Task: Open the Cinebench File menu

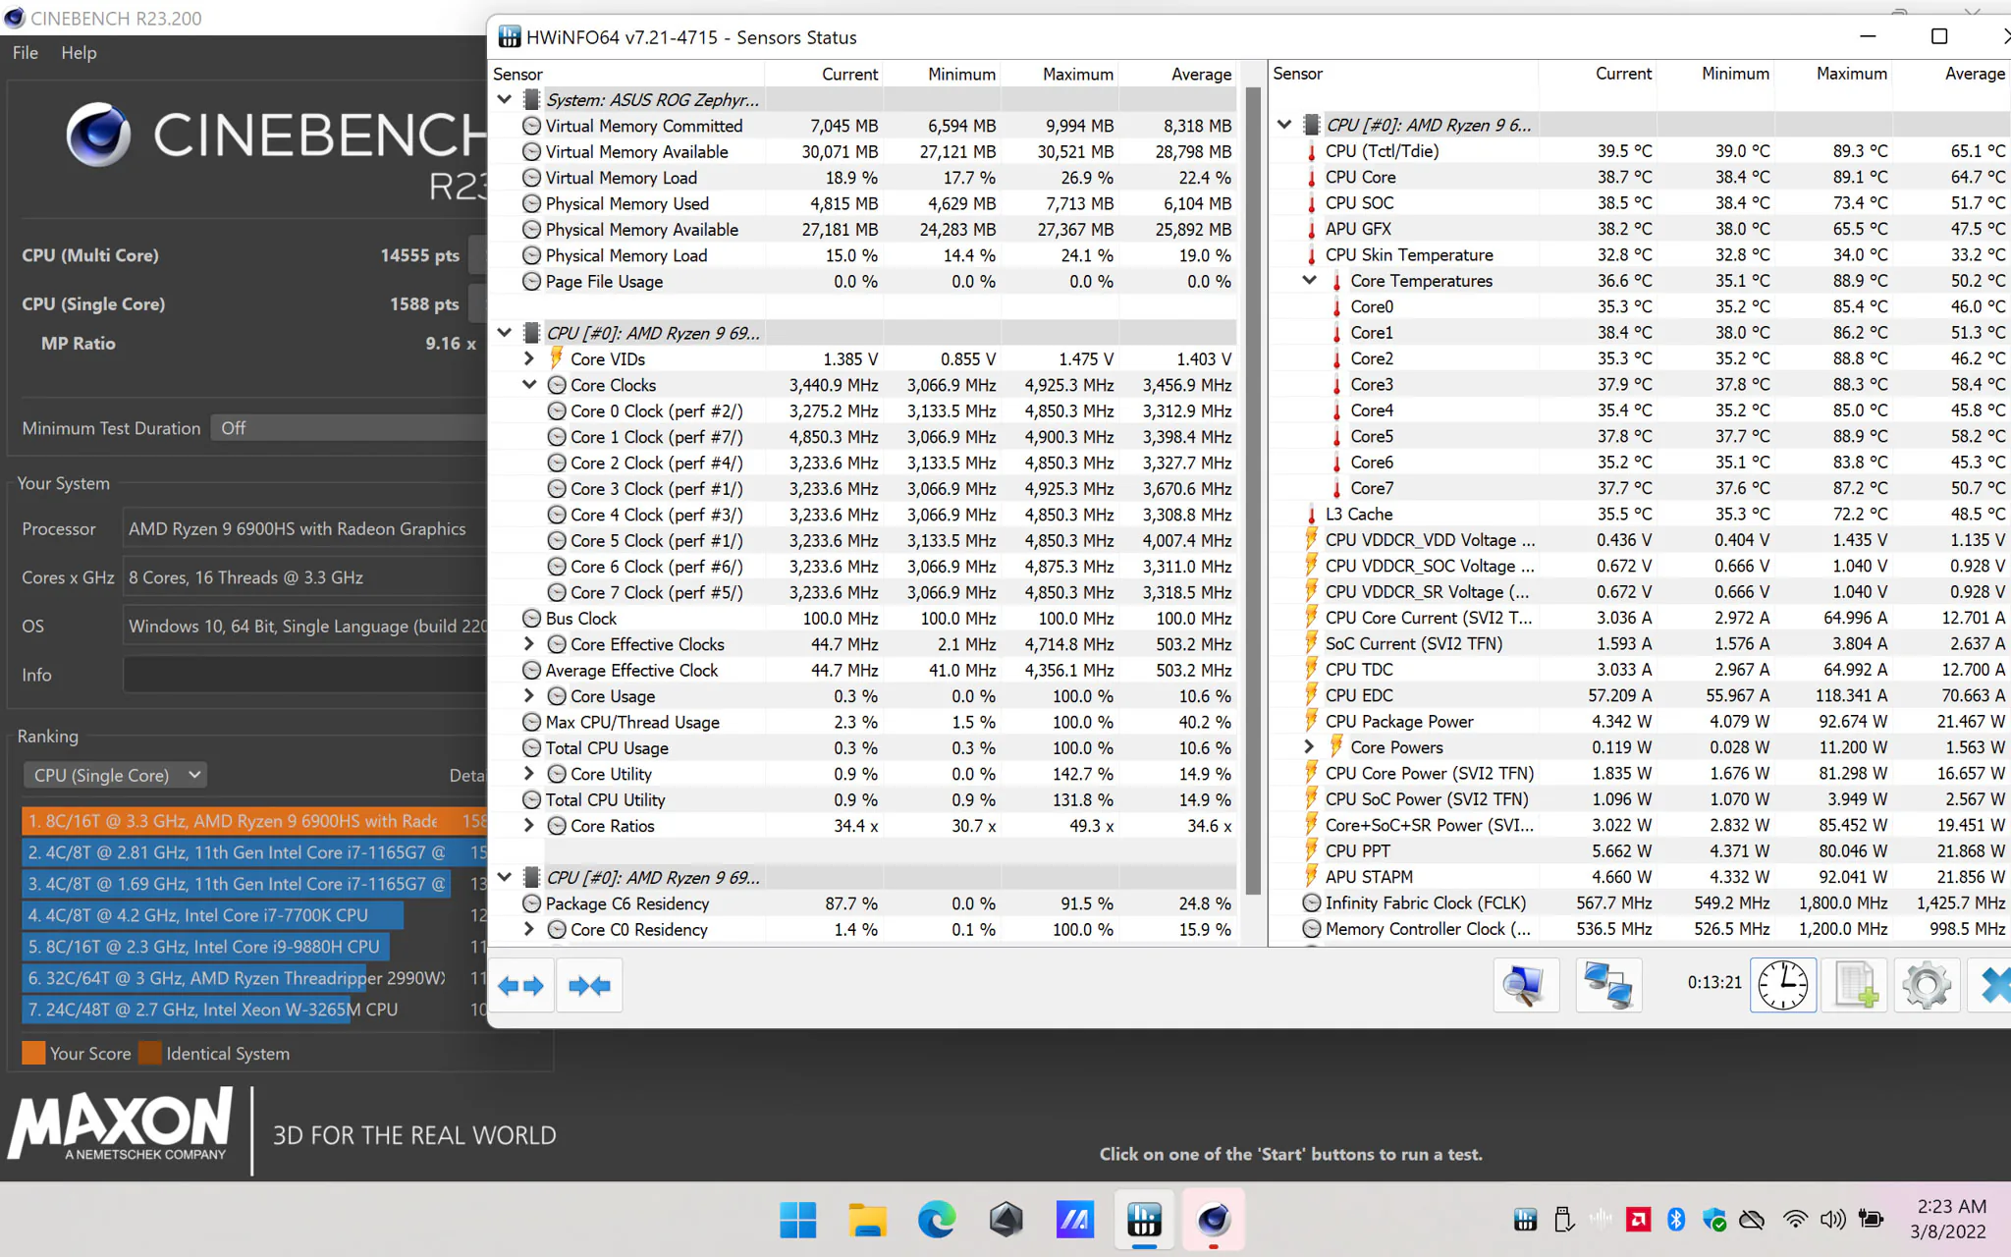Action: 26,53
